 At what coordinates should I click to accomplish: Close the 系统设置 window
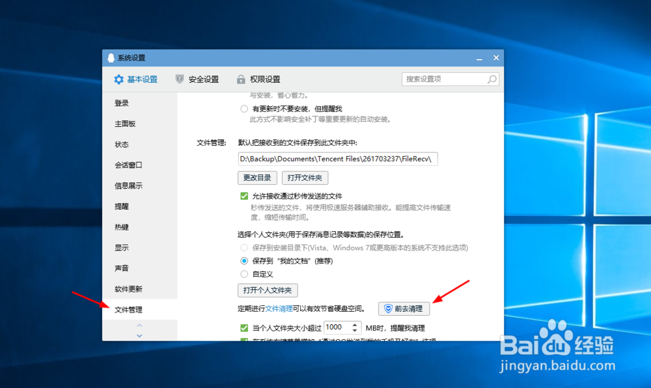(496, 58)
